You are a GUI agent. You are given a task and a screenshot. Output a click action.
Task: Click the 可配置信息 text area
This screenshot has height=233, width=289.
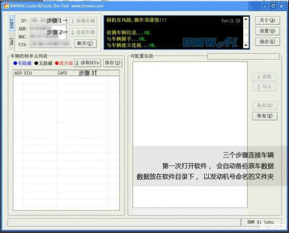point(190,135)
